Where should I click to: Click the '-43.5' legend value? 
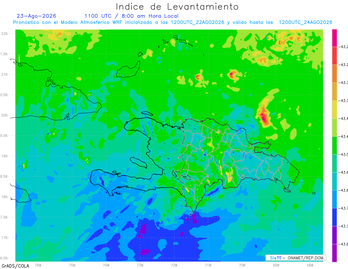click(x=343, y=154)
